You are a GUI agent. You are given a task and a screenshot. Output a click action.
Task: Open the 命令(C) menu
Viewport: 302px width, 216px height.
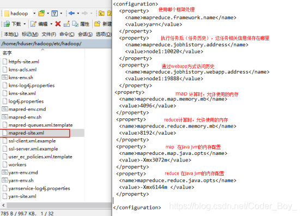pos(67,34)
